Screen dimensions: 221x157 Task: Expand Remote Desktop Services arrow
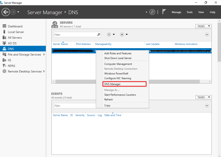click(x=44, y=71)
